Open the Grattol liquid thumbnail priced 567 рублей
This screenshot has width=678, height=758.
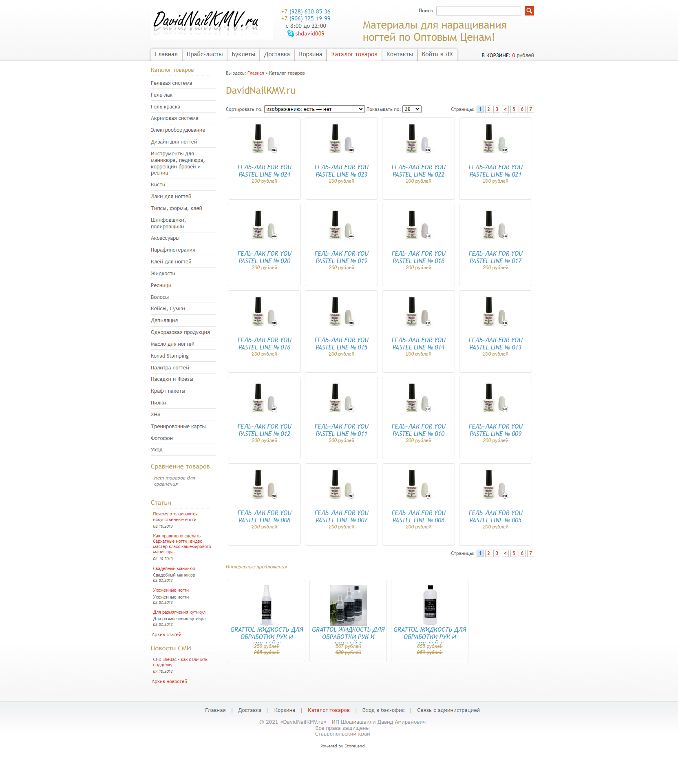coord(348,605)
